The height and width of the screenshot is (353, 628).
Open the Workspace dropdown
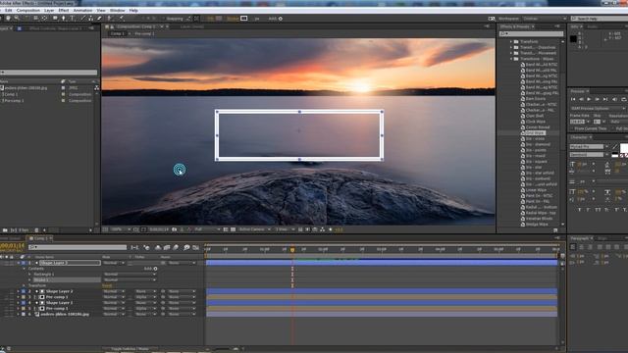[544, 19]
